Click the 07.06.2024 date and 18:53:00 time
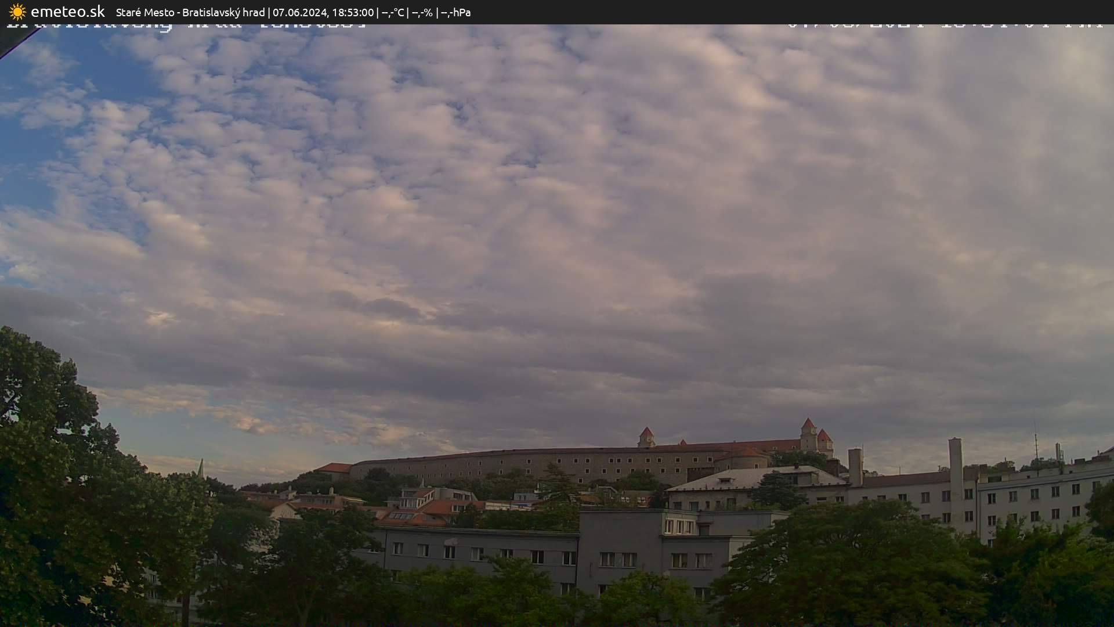This screenshot has width=1114, height=627. tap(323, 12)
